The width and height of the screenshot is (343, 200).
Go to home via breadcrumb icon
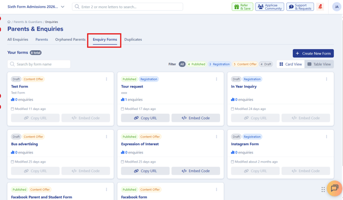point(9,22)
